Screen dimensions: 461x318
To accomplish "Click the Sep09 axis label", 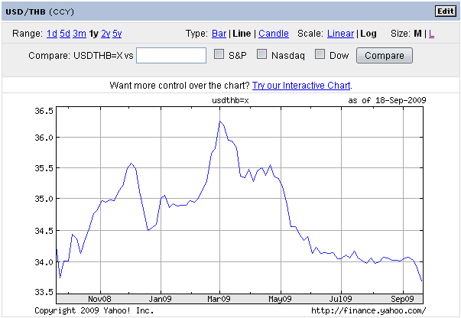I will [x=402, y=299].
